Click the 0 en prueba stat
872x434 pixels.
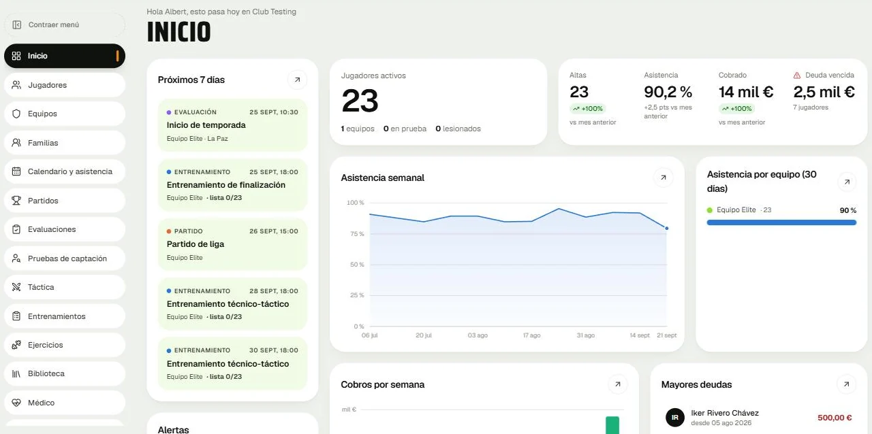coord(405,129)
